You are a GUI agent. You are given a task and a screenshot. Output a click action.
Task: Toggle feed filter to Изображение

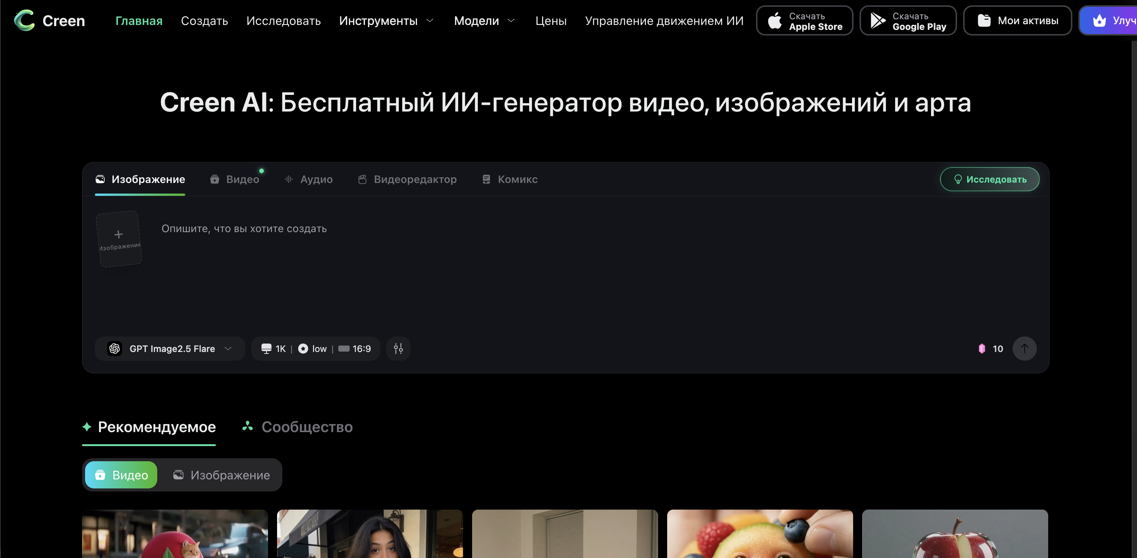pyautogui.click(x=221, y=475)
